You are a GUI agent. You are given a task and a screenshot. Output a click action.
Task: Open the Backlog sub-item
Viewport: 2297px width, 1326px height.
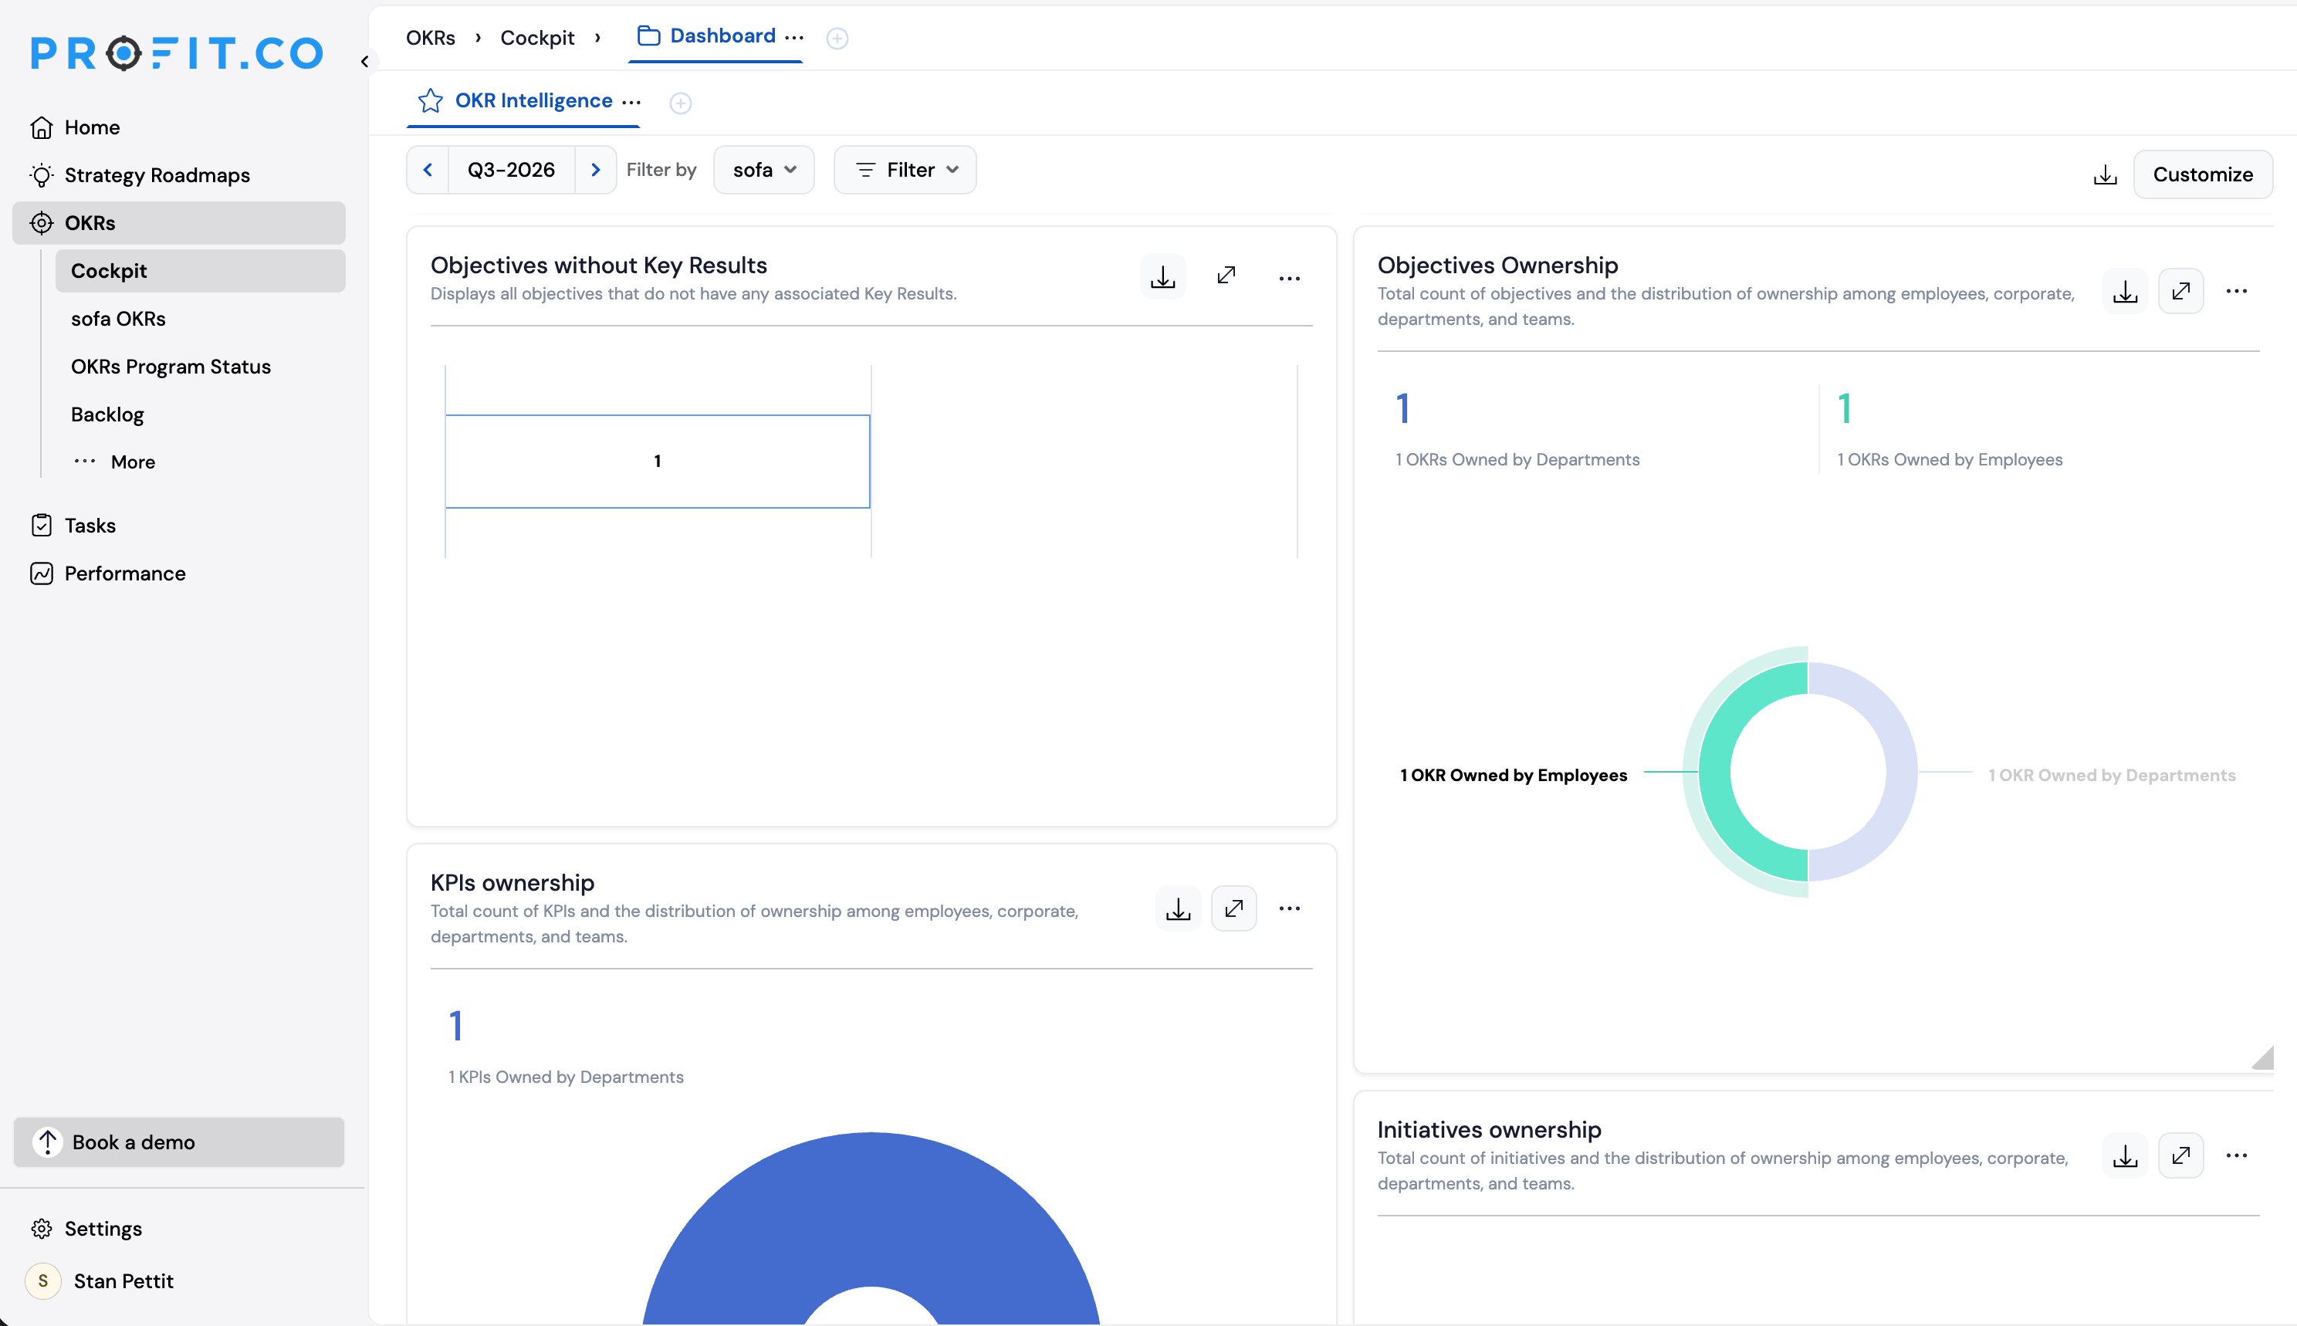coord(201,414)
